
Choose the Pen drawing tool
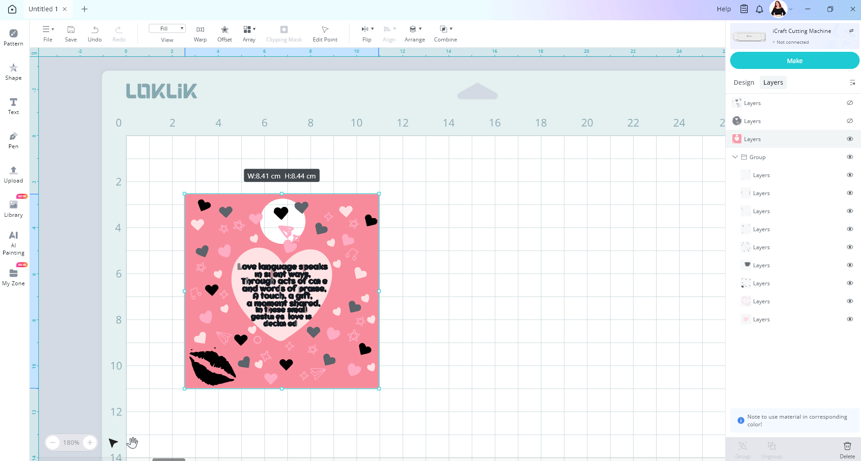click(x=13, y=140)
